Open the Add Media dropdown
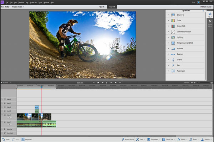 (x=7, y=7)
